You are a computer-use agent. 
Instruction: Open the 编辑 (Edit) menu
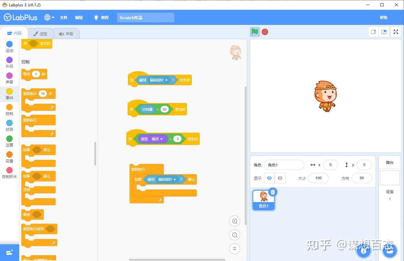pyautogui.click(x=79, y=17)
